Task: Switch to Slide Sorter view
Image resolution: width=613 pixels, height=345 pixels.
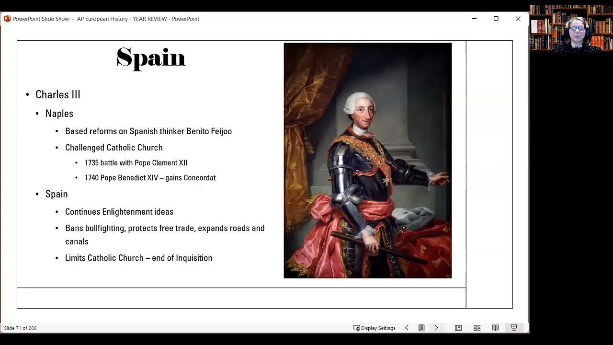Action: pyautogui.click(x=477, y=328)
